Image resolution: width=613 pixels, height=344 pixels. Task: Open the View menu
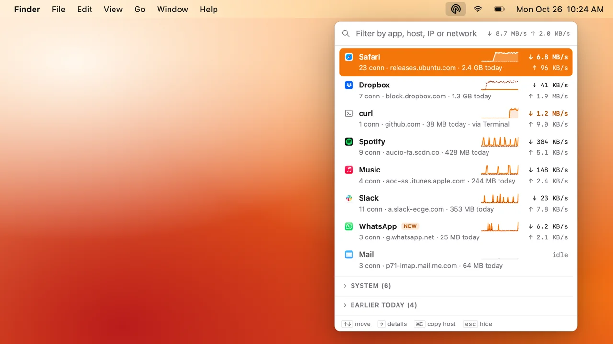pyautogui.click(x=113, y=9)
